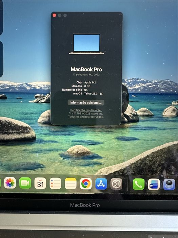This screenshot has width=178, height=238.
Task: Launch Google Chrome from the Dock
Action: click(x=86, y=184)
